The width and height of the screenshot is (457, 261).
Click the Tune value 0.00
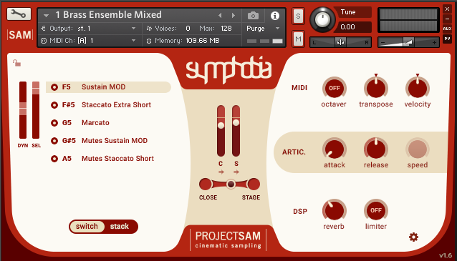(347, 27)
